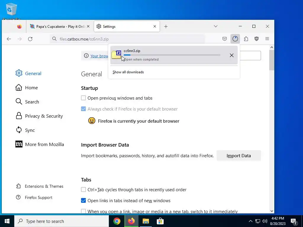Click the Always check default browser checkbox
303x227 pixels.
[83, 109]
